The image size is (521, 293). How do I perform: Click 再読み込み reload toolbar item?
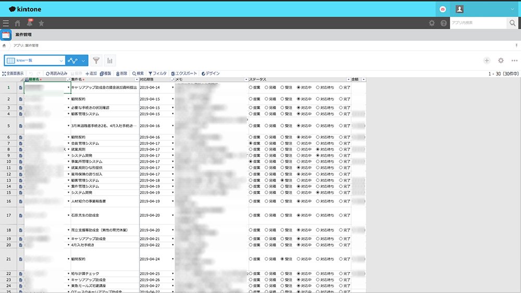[x=56, y=74]
